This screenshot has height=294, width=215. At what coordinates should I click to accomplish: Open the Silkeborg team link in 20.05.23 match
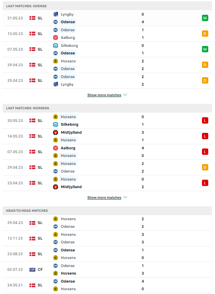point(69,124)
